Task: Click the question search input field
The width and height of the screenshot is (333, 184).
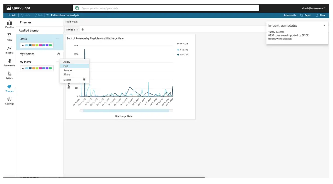Action: (x=169, y=8)
